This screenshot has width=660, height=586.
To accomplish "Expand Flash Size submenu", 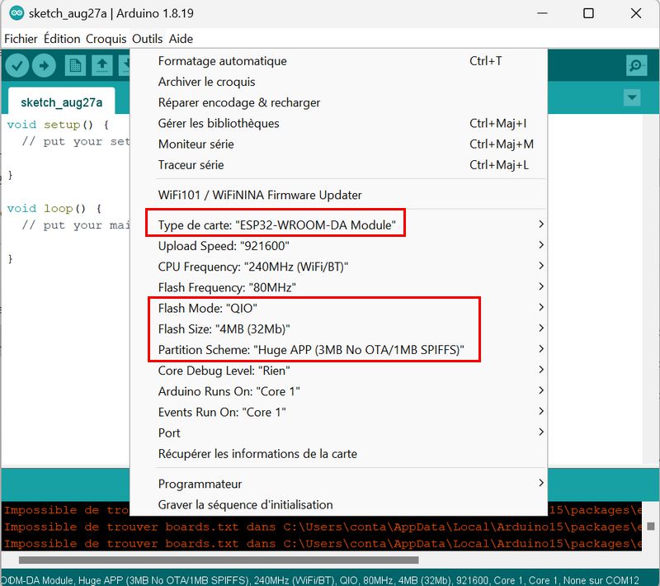I will coord(338,328).
